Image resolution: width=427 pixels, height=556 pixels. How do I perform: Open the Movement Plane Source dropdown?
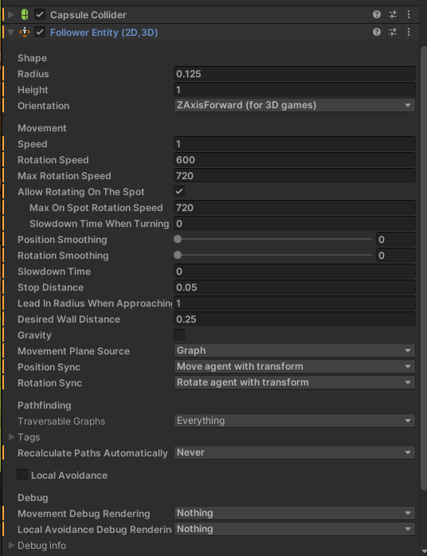coord(295,350)
